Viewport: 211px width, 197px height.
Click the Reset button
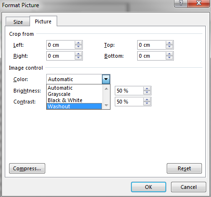[x=184, y=168]
